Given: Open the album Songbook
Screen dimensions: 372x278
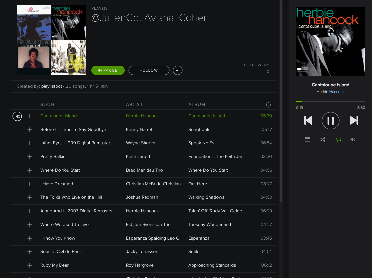Looking at the screenshot, I should [199, 129].
